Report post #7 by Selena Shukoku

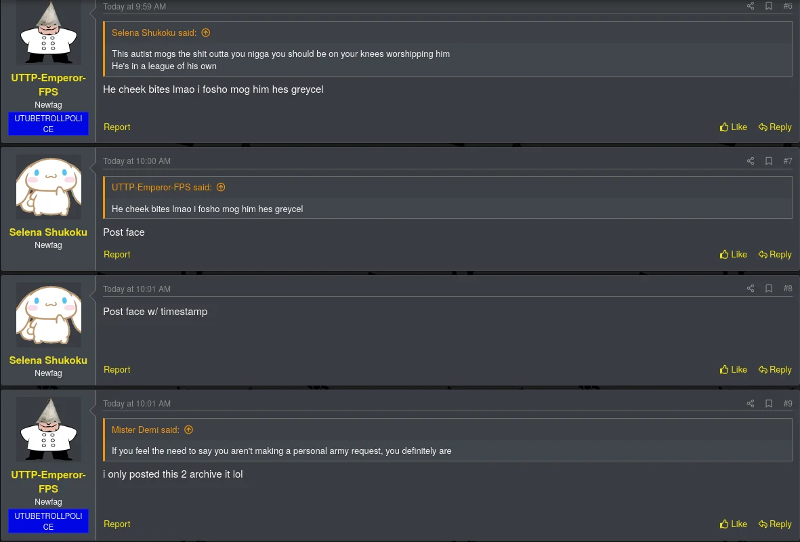[x=117, y=254]
